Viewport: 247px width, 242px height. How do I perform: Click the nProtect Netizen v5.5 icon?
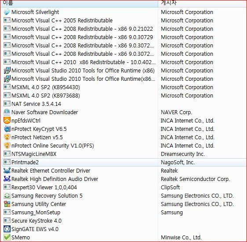coord(7,137)
